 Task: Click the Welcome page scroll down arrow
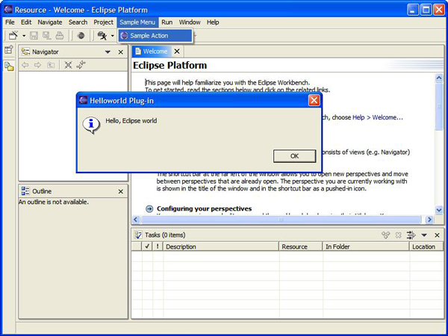[x=439, y=210]
